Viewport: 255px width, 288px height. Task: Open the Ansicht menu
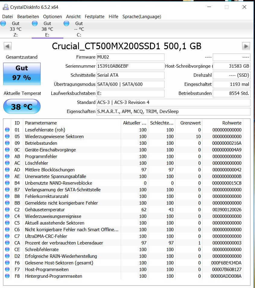pos(73,17)
